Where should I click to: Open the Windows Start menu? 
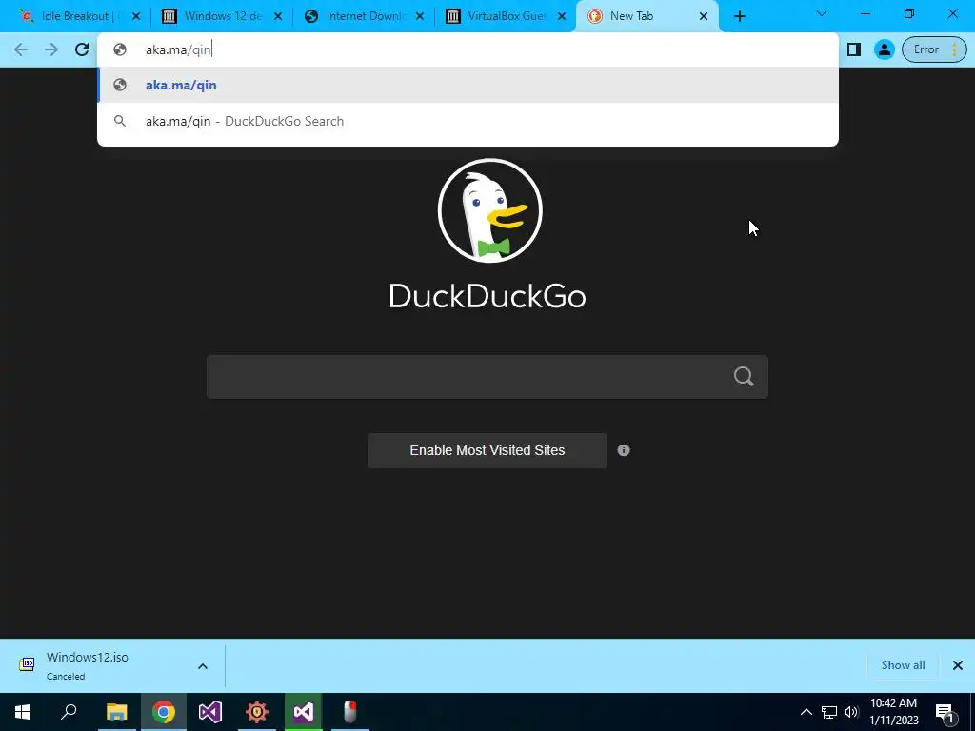click(23, 712)
